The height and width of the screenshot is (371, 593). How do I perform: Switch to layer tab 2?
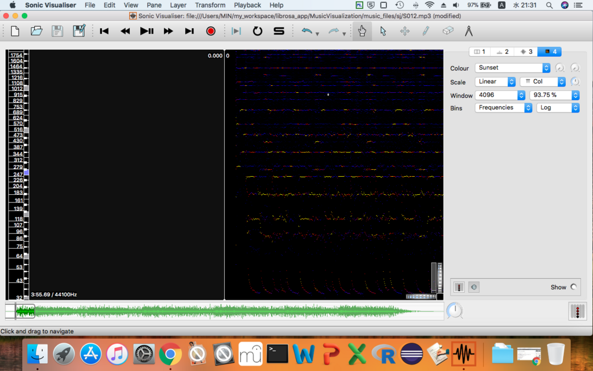coord(502,52)
